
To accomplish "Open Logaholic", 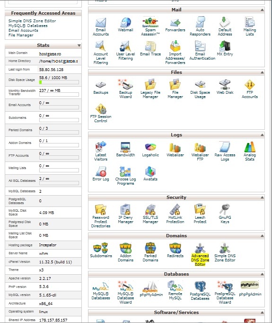I will click(150, 149).
